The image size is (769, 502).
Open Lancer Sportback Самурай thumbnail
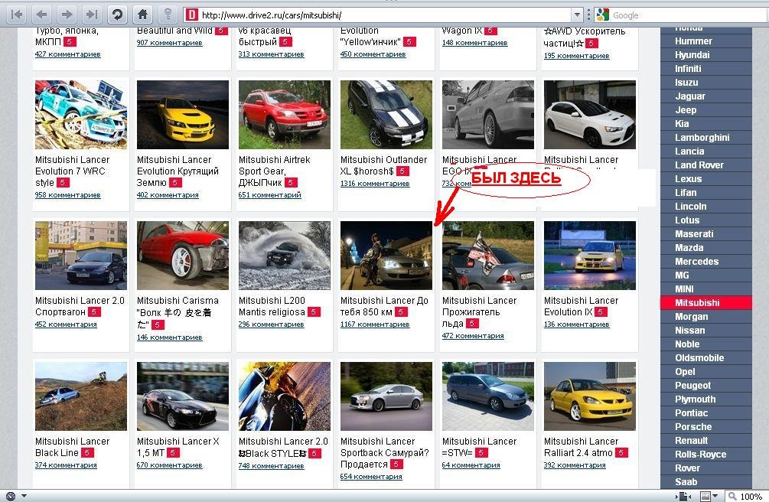[x=386, y=396]
